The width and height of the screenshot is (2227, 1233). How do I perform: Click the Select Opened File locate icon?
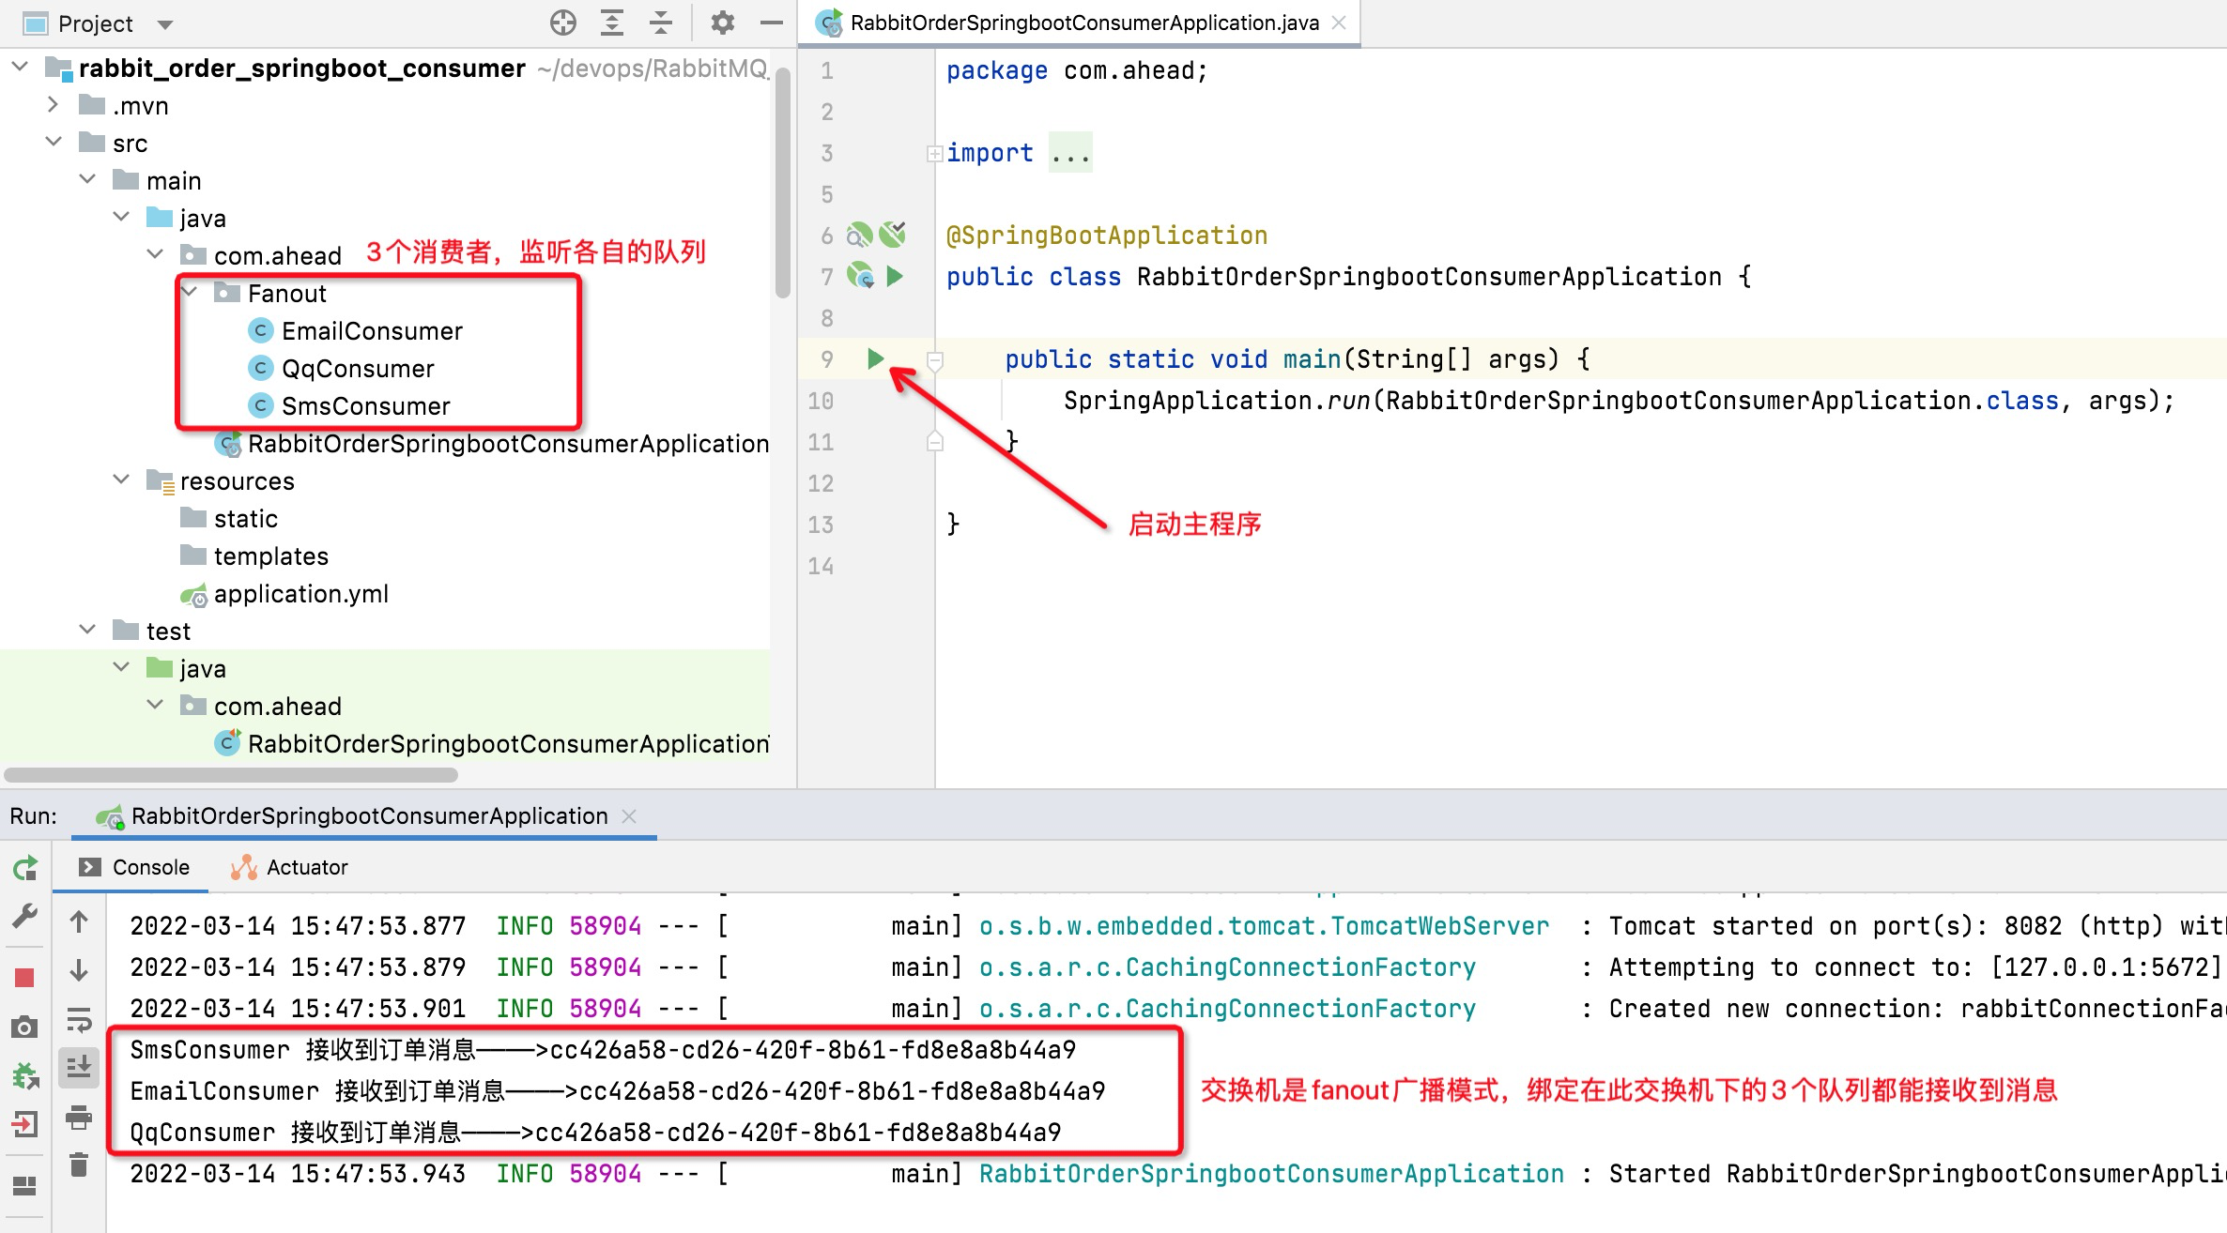562,23
